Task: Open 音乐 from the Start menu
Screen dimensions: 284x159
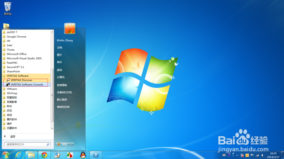Action: [59, 62]
